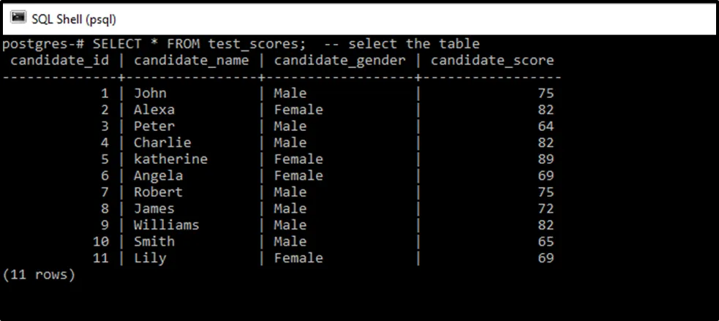719x321 pixels.
Task: Click the name Charlie in the results
Action: pos(162,143)
